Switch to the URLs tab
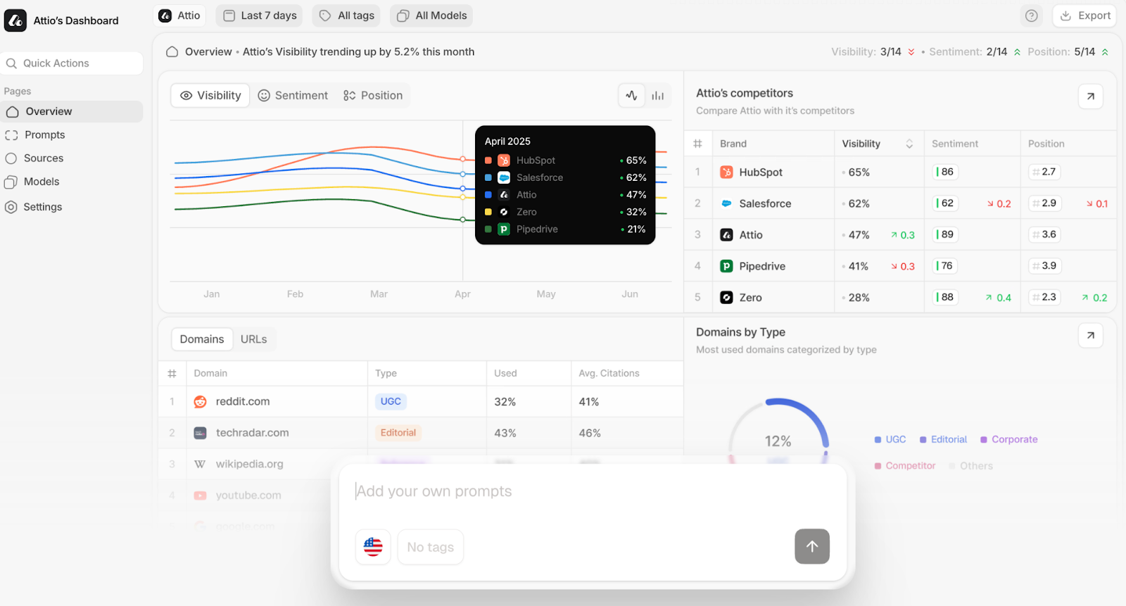Image resolution: width=1126 pixels, height=606 pixels. [253, 339]
